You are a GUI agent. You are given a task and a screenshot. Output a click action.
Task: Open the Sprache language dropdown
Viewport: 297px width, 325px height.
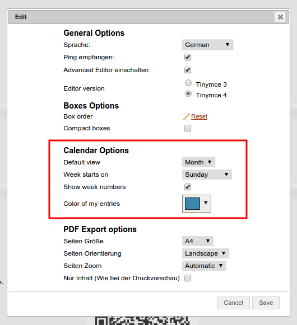click(x=207, y=45)
